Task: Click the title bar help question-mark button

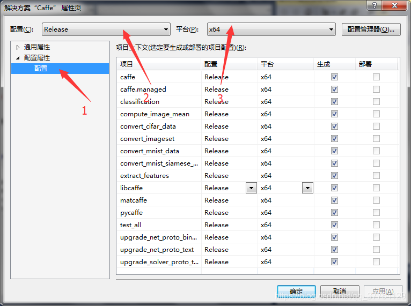Action: (x=375, y=5)
